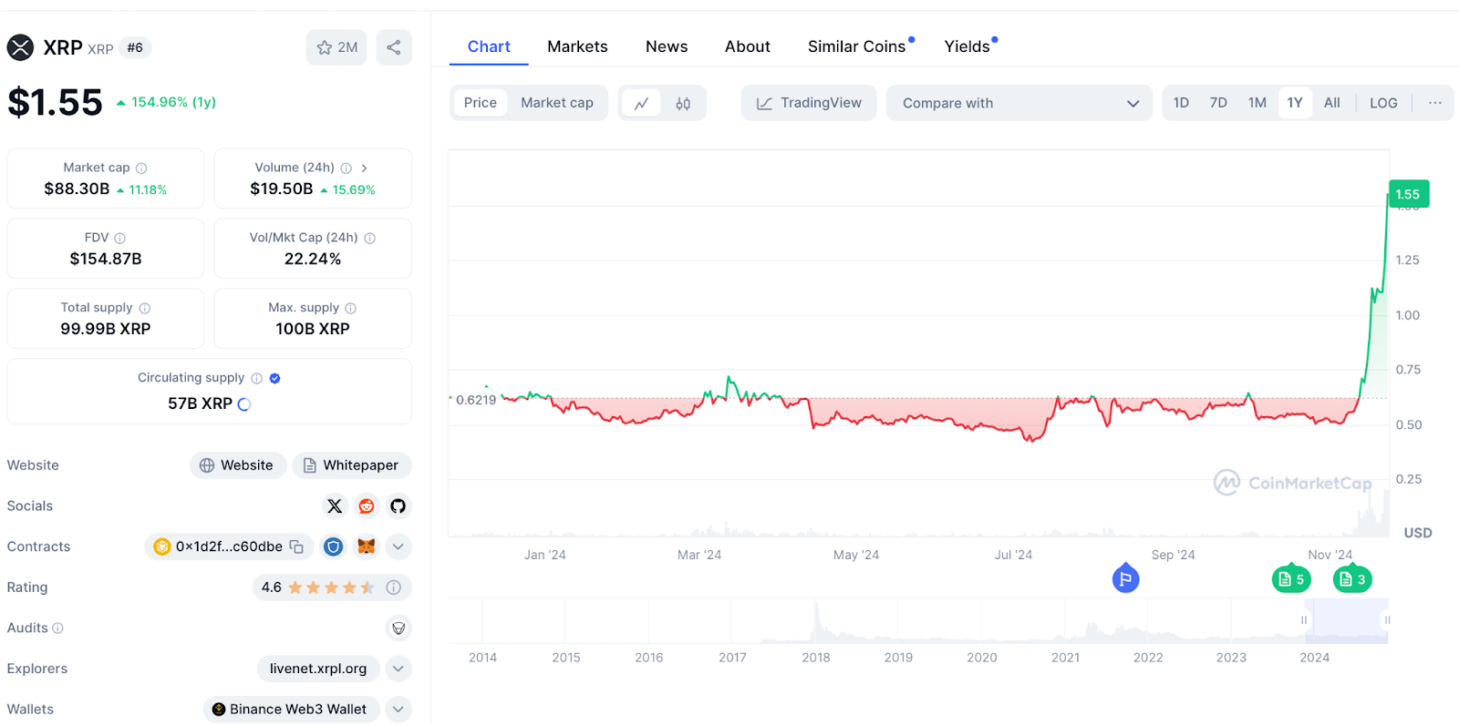This screenshot has height=725, width=1459.
Task: Click the MetaMask fox icon
Action: click(x=367, y=546)
